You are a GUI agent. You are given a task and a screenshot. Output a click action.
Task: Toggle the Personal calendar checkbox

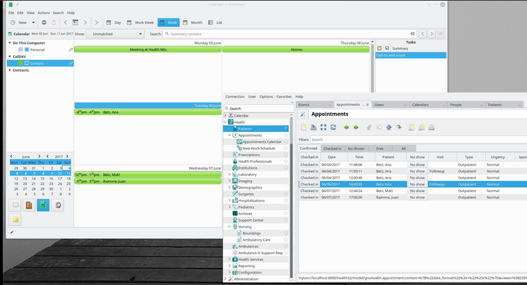click(x=26, y=50)
